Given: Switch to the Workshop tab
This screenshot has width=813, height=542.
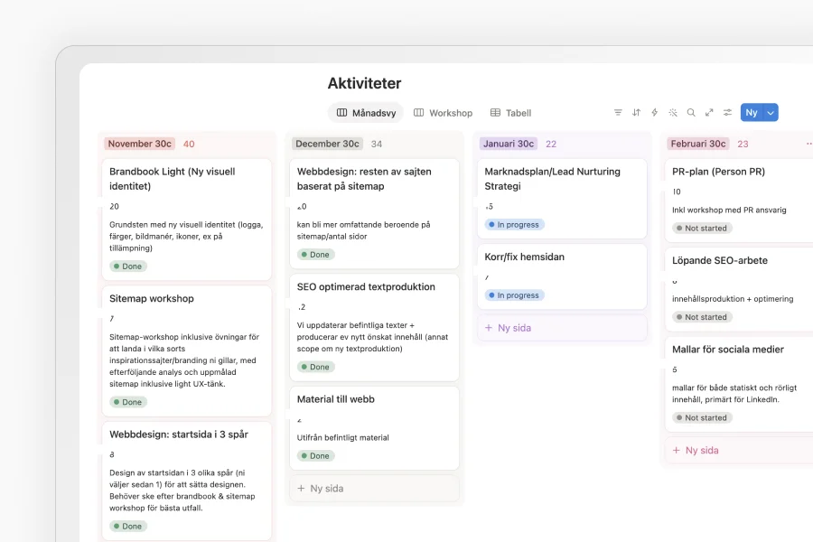Looking at the screenshot, I should 443,113.
